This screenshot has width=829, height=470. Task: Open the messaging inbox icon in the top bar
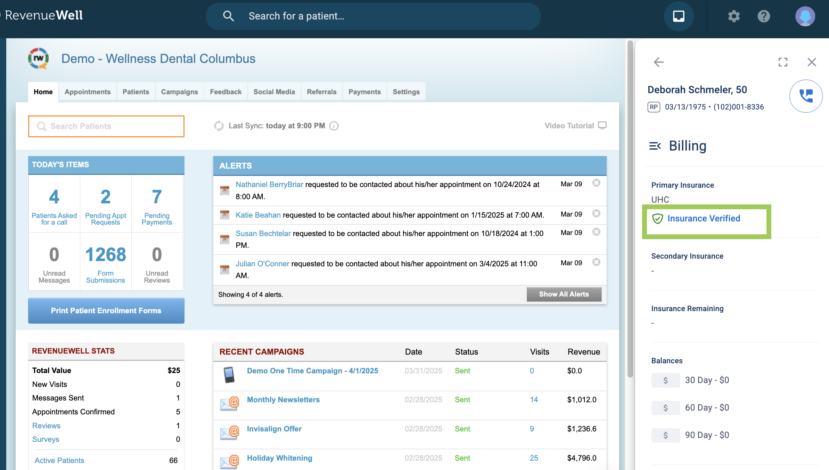pos(679,16)
